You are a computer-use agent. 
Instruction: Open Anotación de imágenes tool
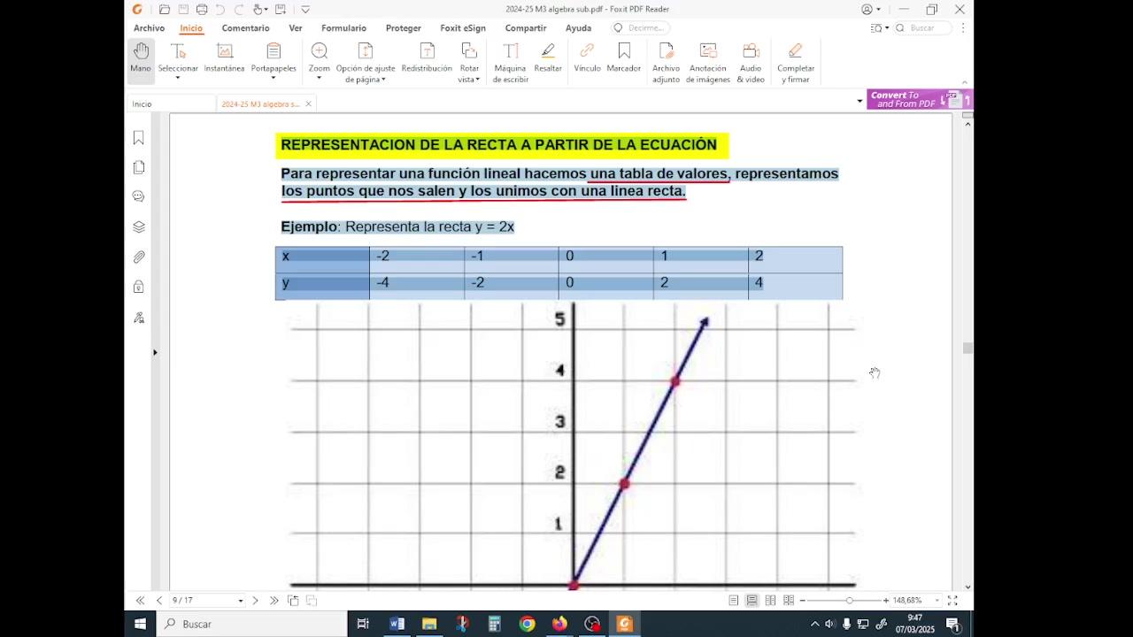click(708, 62)
